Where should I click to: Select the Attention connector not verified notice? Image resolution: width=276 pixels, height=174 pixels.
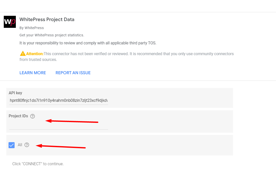[126, 56]
